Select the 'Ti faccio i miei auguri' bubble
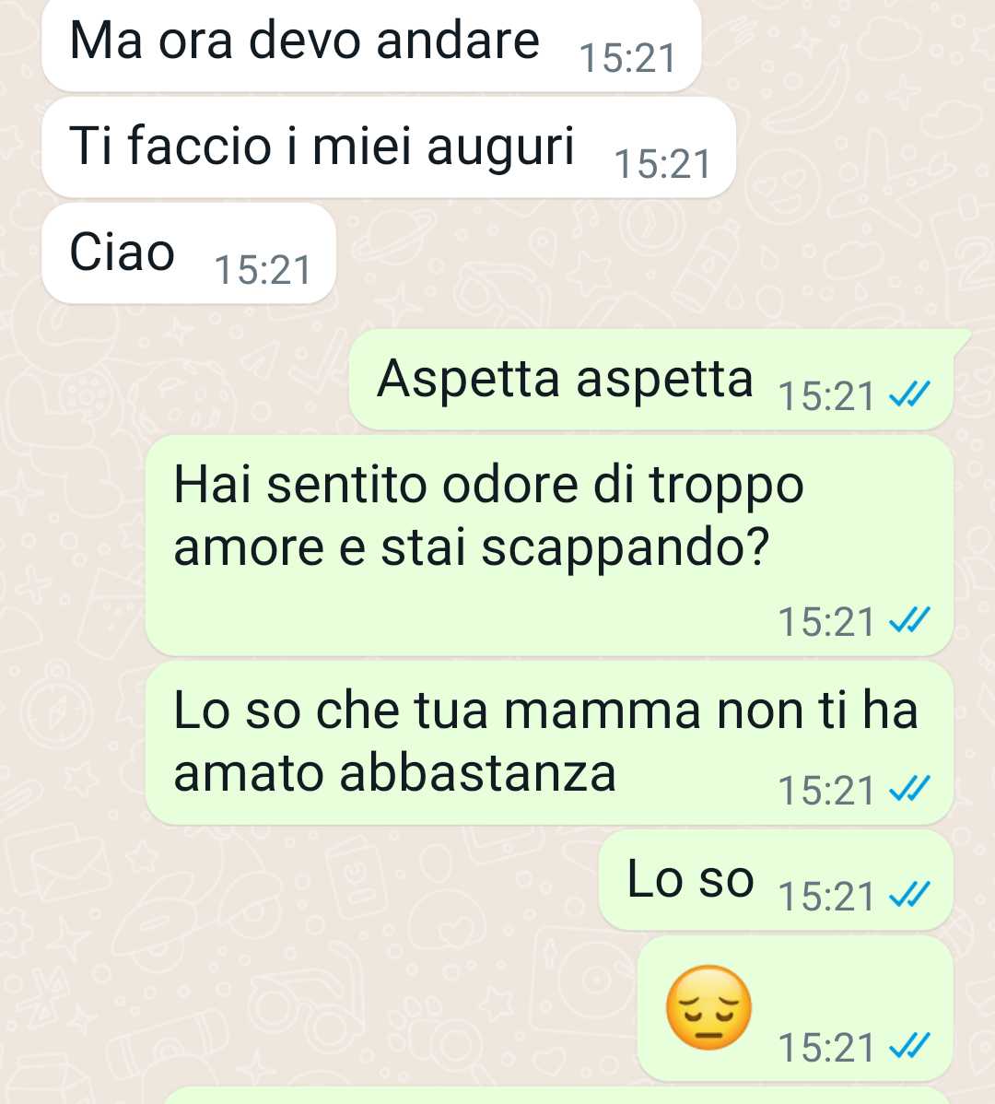Image resolution: width=995 pixels, height=1104 pixels. (x=389, y=147)
